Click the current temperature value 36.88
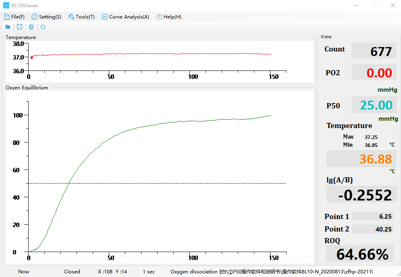Screen dimensions: 401x277 coord(362,159)
